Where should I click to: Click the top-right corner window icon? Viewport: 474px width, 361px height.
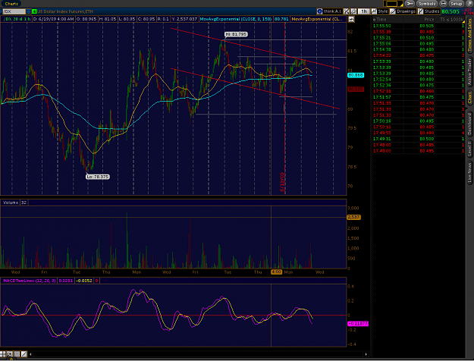(470, 3)
